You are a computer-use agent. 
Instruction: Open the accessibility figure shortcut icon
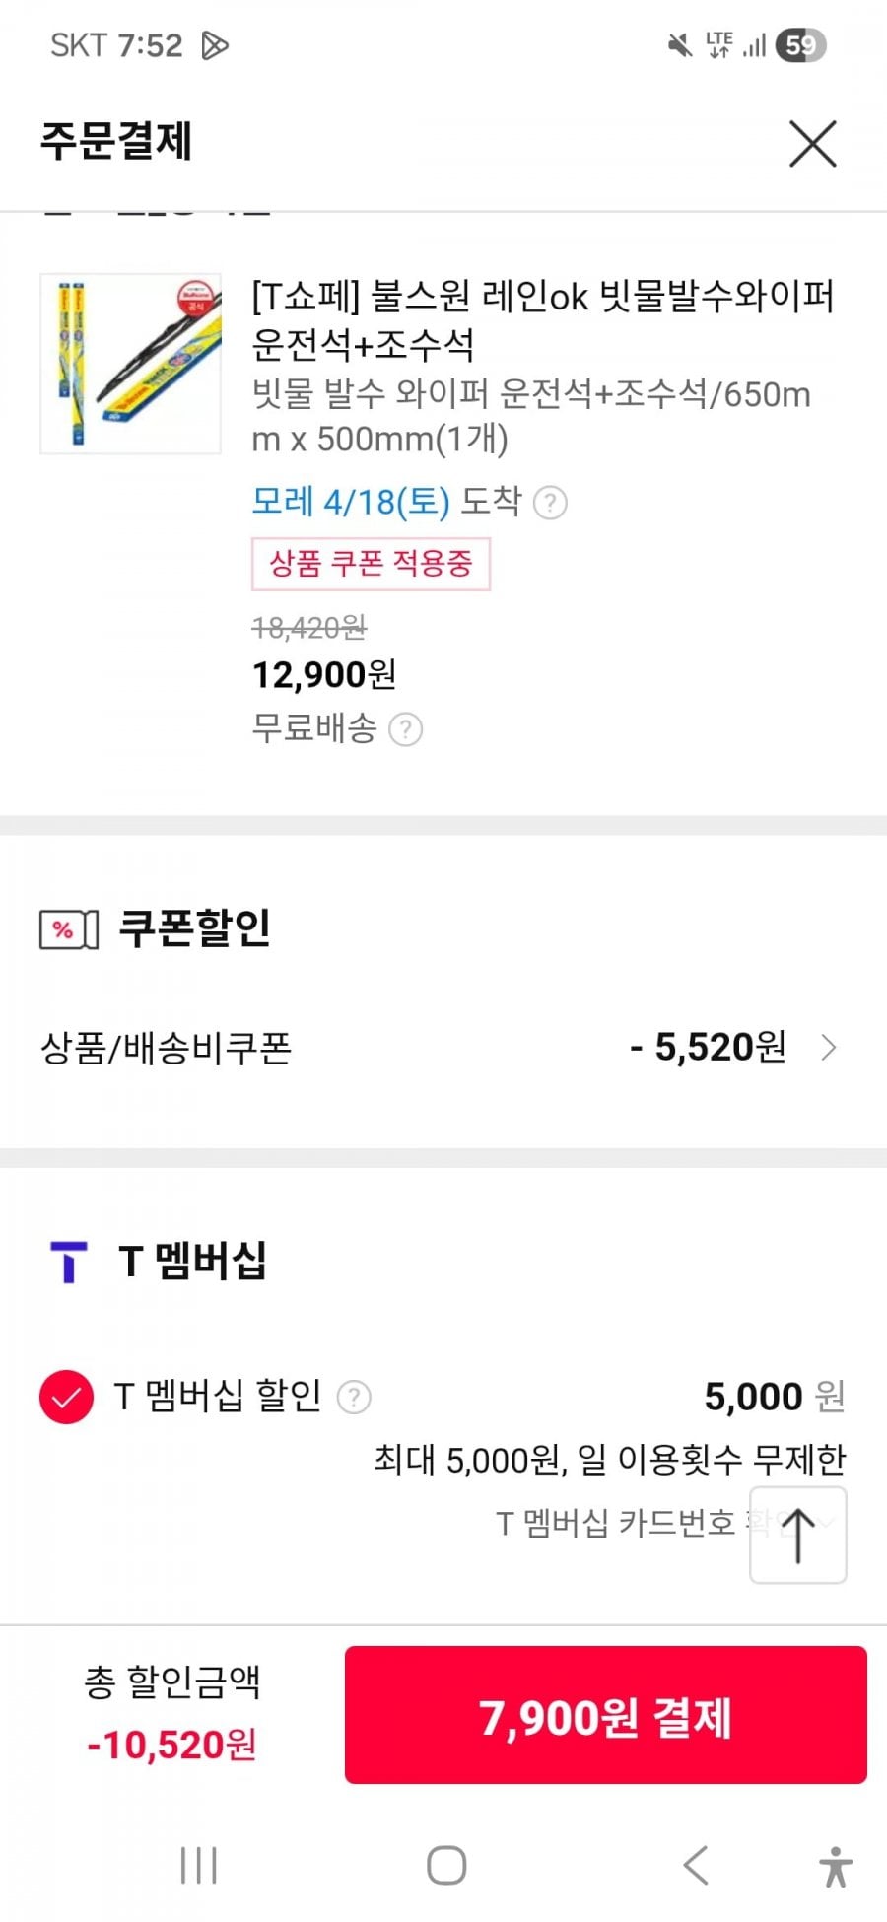pos(836,1866)
